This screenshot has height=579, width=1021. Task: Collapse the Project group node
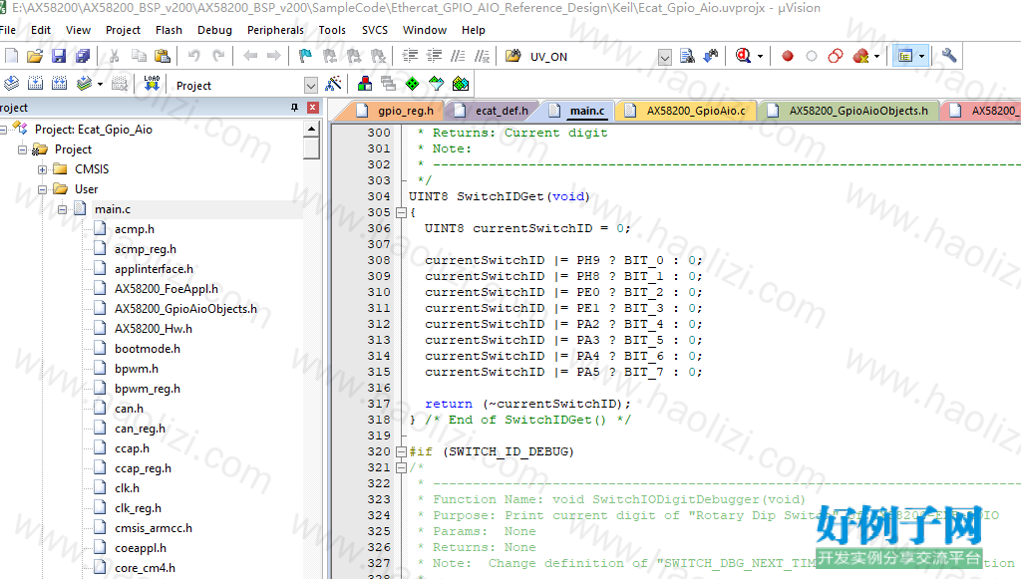(22, 149)
